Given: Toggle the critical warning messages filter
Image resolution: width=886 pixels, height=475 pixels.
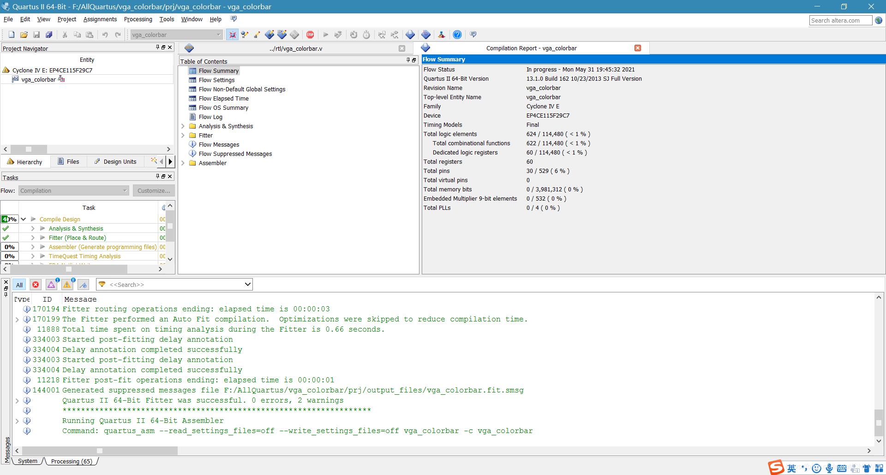Looking at the screenshot, I should tap(52, 285).
